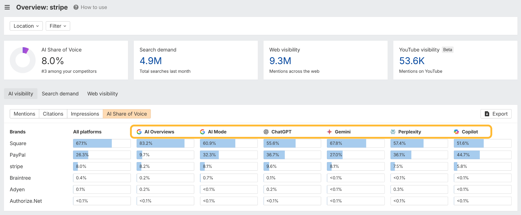The height and width of the screenshot is (215, 521).
Task: Export the AI Share of Voice table
Action: click(x=496, y=114)
